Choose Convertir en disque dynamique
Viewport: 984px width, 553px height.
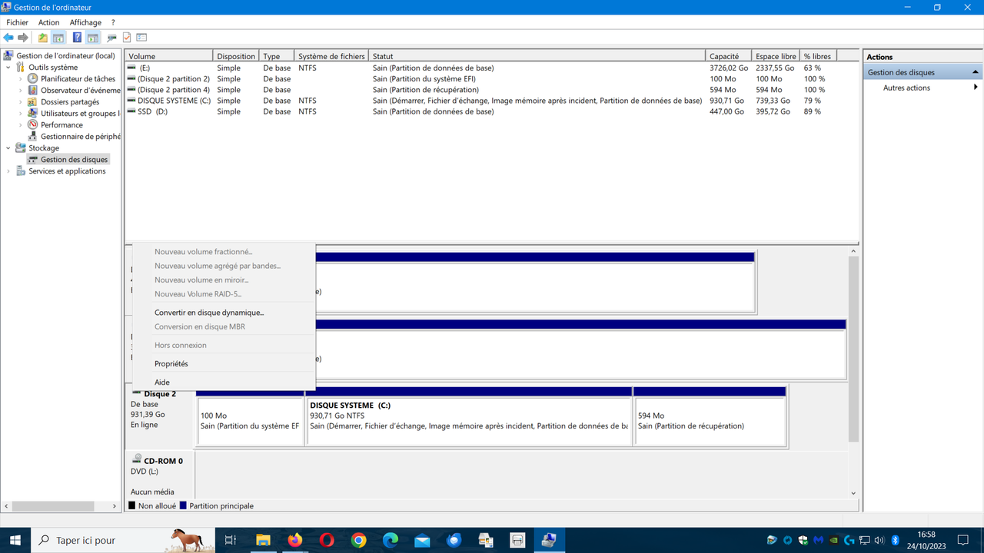click(209, 313)
